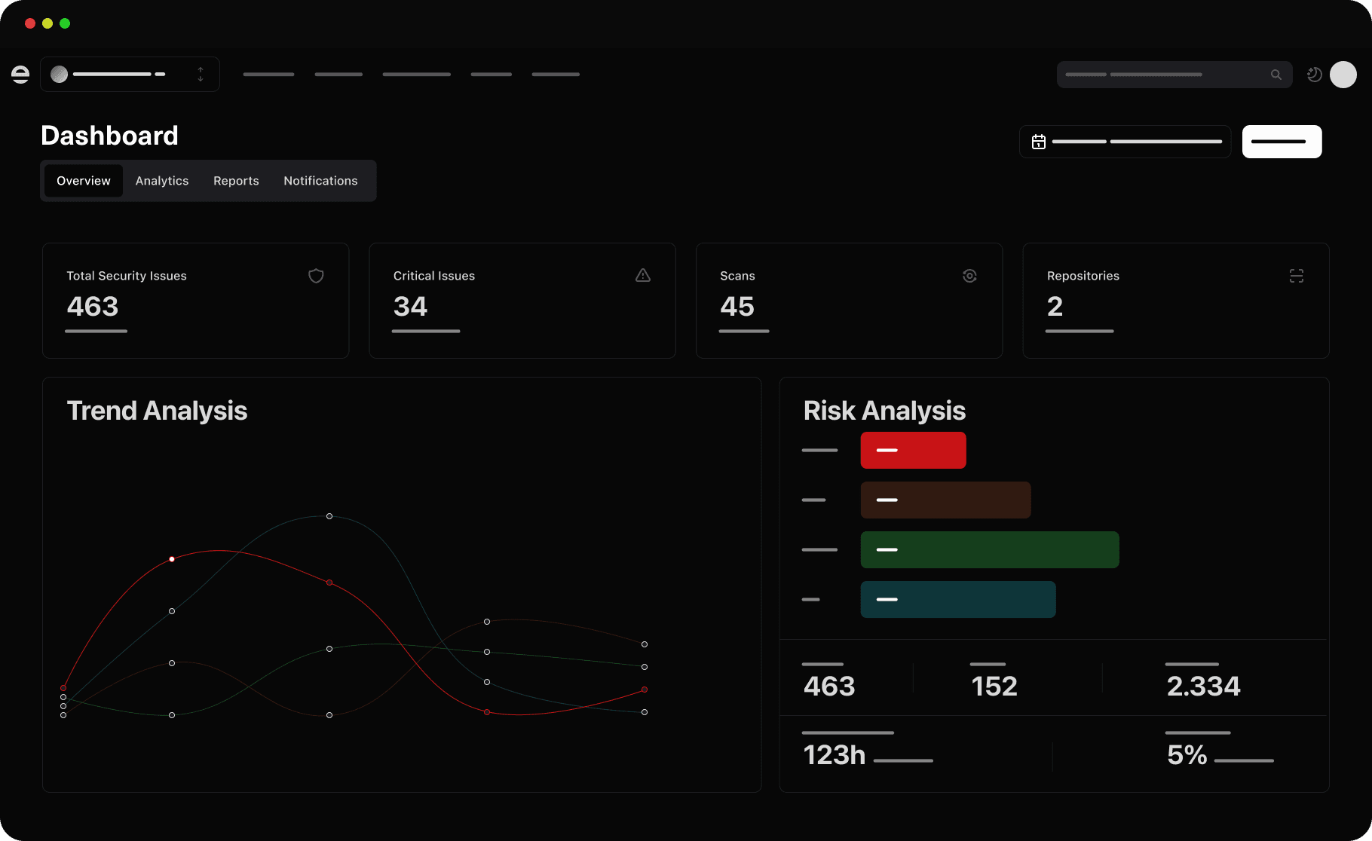Click the warning triangle icon on Critical Issues

[x=642, y=276]
